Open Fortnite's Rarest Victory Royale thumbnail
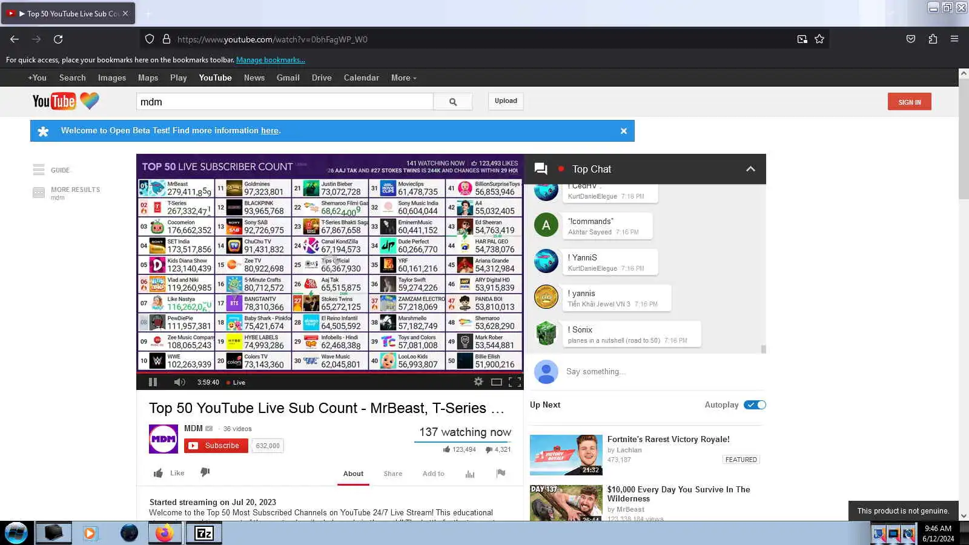969x545 pixels. click(566, 455)
